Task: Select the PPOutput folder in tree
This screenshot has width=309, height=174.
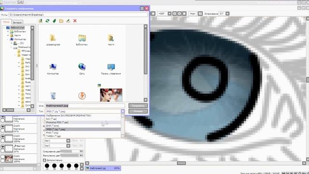Action: pyautogui.click(x=26, y=51)
